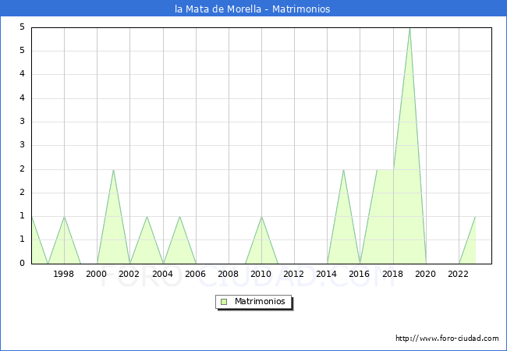This screenshot has width=507, height=351.
Task: Click the 2010 peak in the chart
Action: [261, 216]
